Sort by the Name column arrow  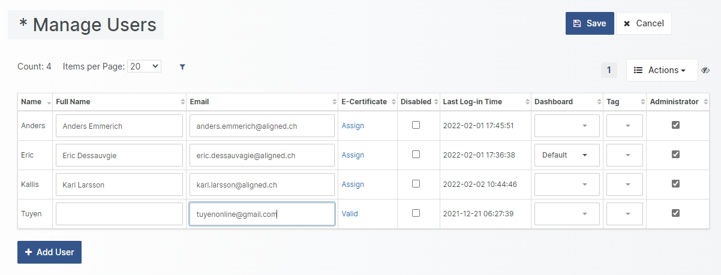tap(49, 102)
